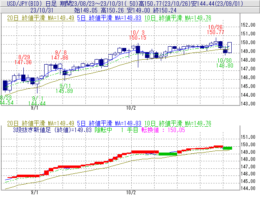Click the 10日 MA=149.76 legend in top chart
Viewport: 260px width, 198px height.
click(178, 18)
